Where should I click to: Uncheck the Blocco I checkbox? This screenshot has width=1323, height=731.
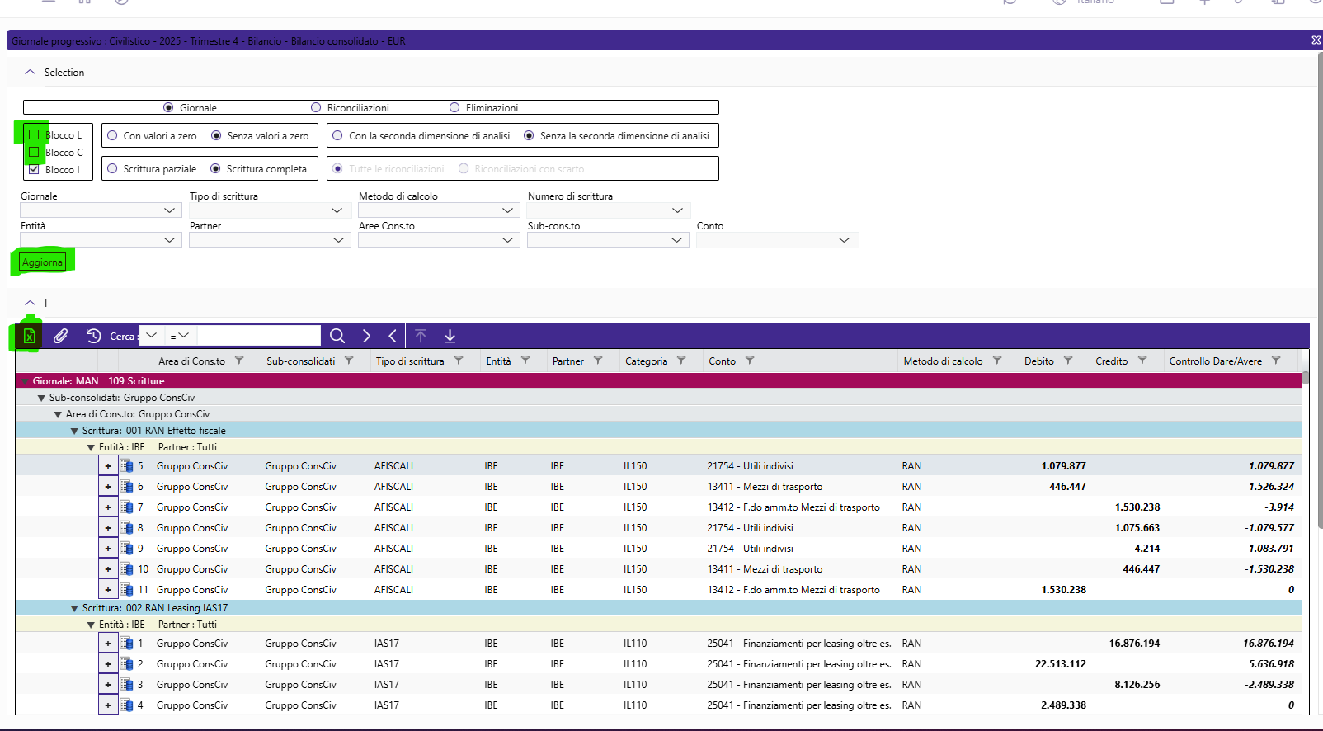(34, 169)
